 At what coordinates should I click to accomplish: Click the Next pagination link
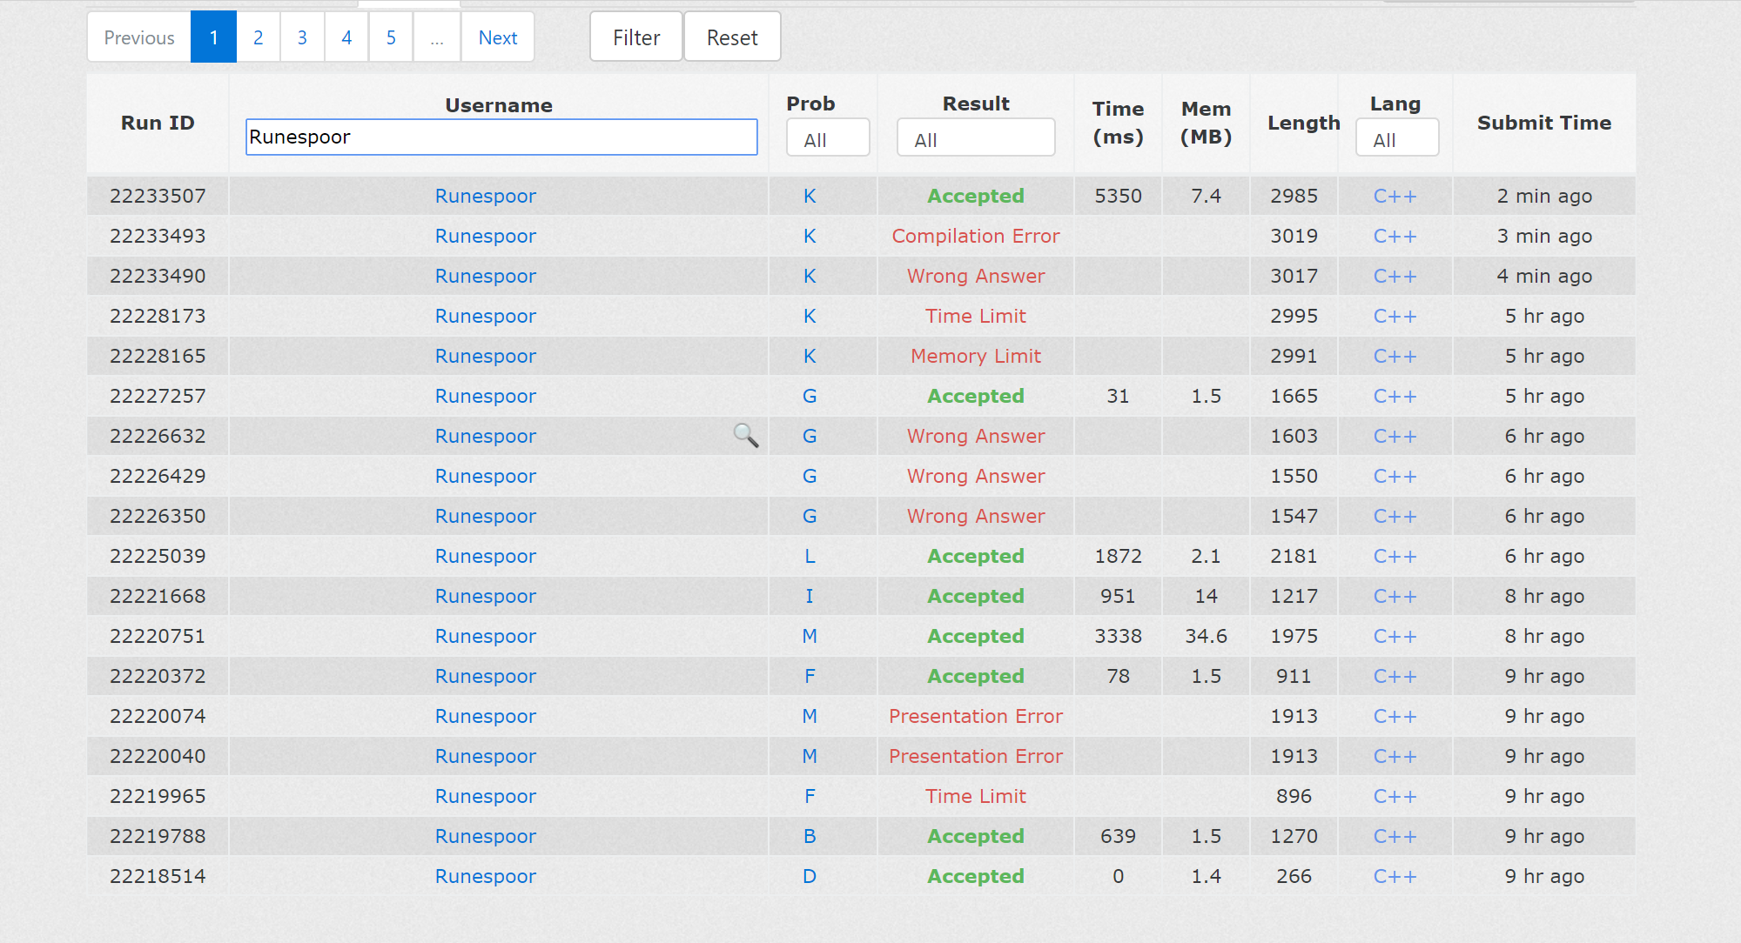497,37
